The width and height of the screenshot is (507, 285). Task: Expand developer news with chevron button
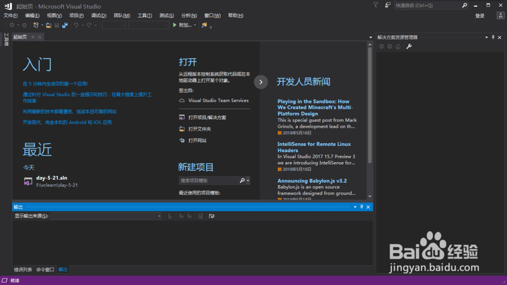[x=261, y=82]
